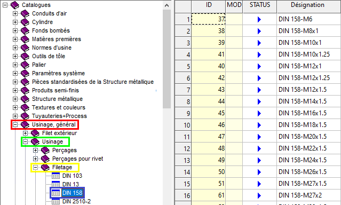Click the Palier book icon
This screenshot has height=205, width=341.
25,65
